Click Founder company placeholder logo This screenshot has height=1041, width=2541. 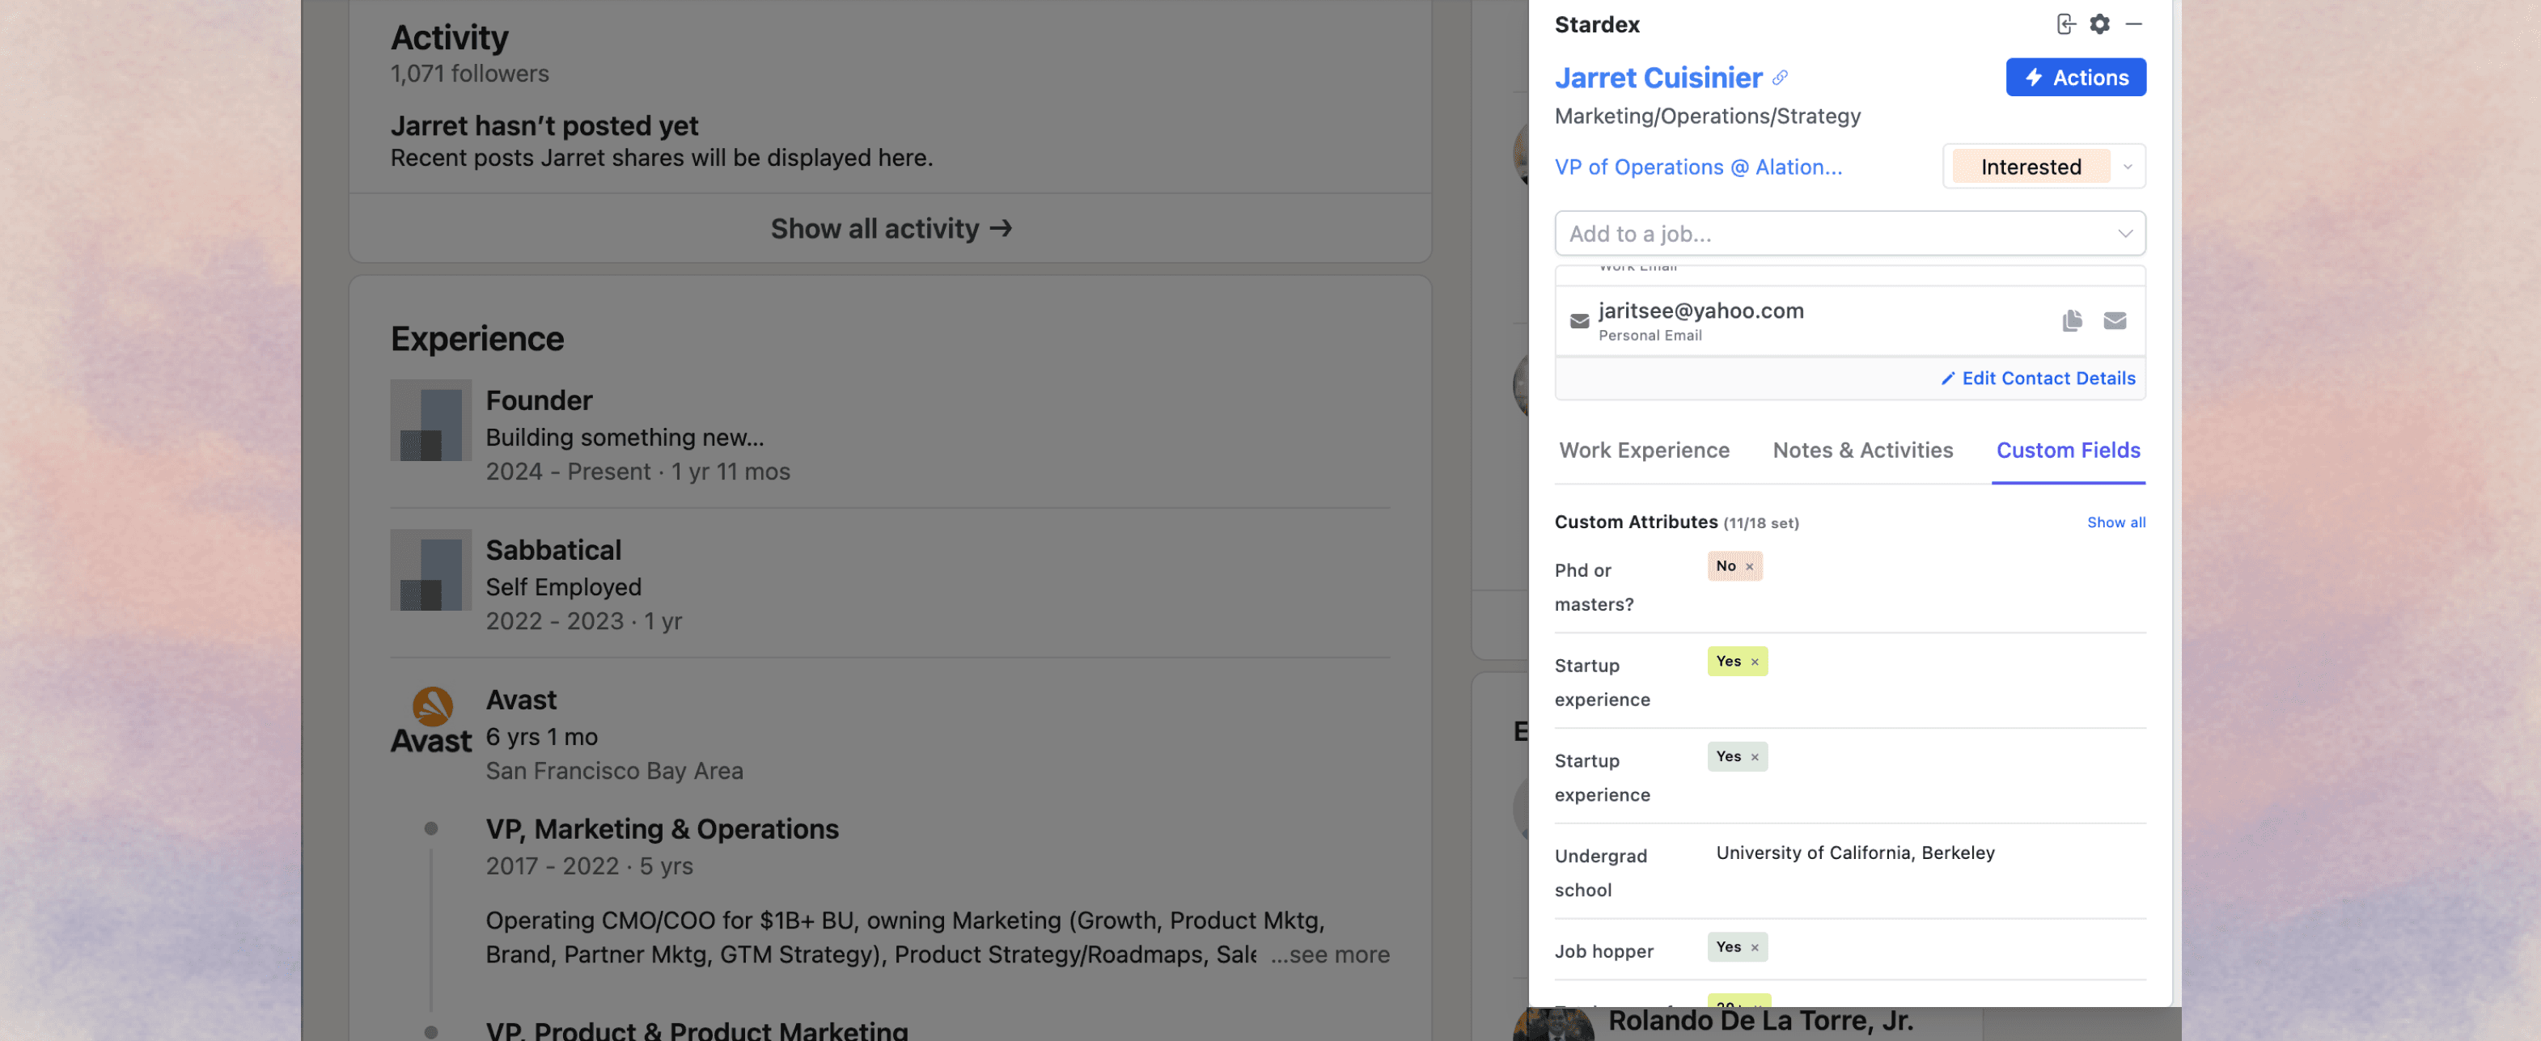(x=431, y=421)
